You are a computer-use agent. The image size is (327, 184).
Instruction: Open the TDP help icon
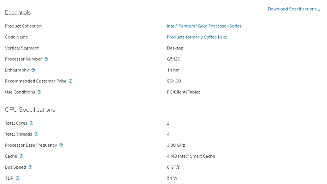(18, 178)
